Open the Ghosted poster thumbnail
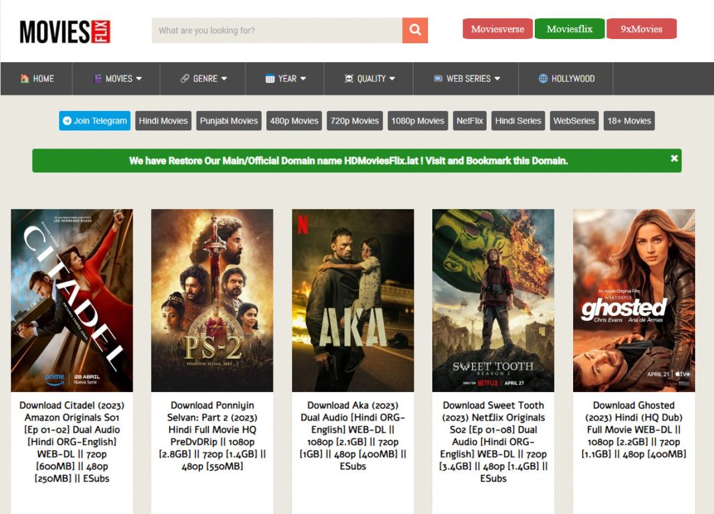This screenshot has height=514, width=714. (x=634, y=301)
